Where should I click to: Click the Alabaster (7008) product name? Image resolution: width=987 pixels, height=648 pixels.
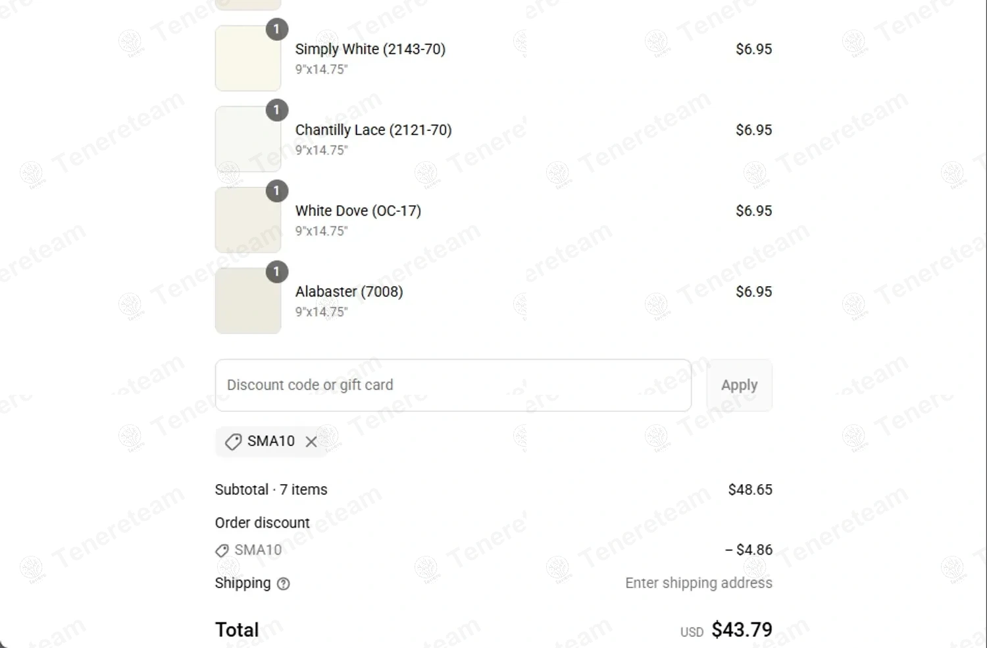[x=349, y=291]
